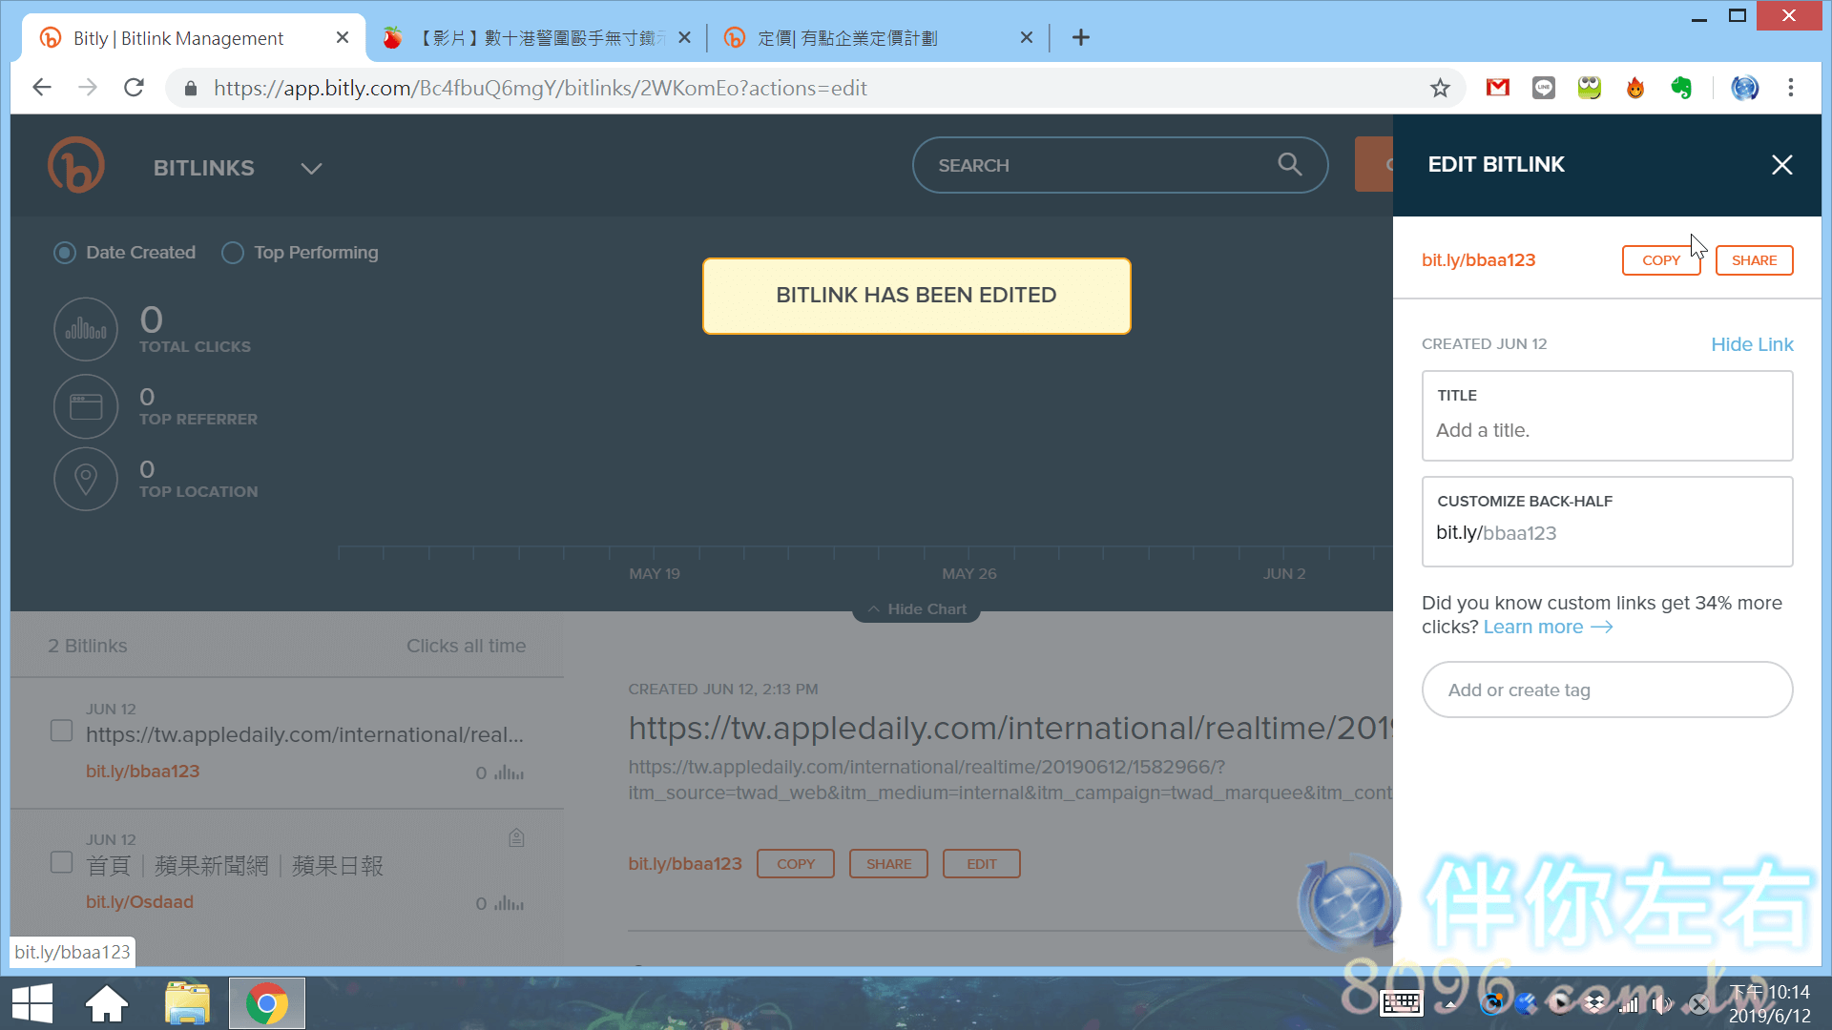Select the Top Performing radio button

pos(232,253)
